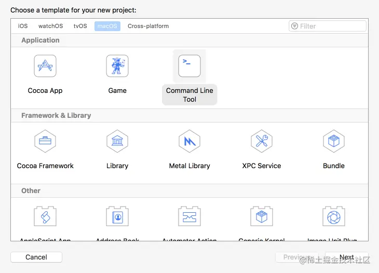This screenshot has height=273, width=379.
Task: Select the Bundle brick icon
Action: point(334,141)
